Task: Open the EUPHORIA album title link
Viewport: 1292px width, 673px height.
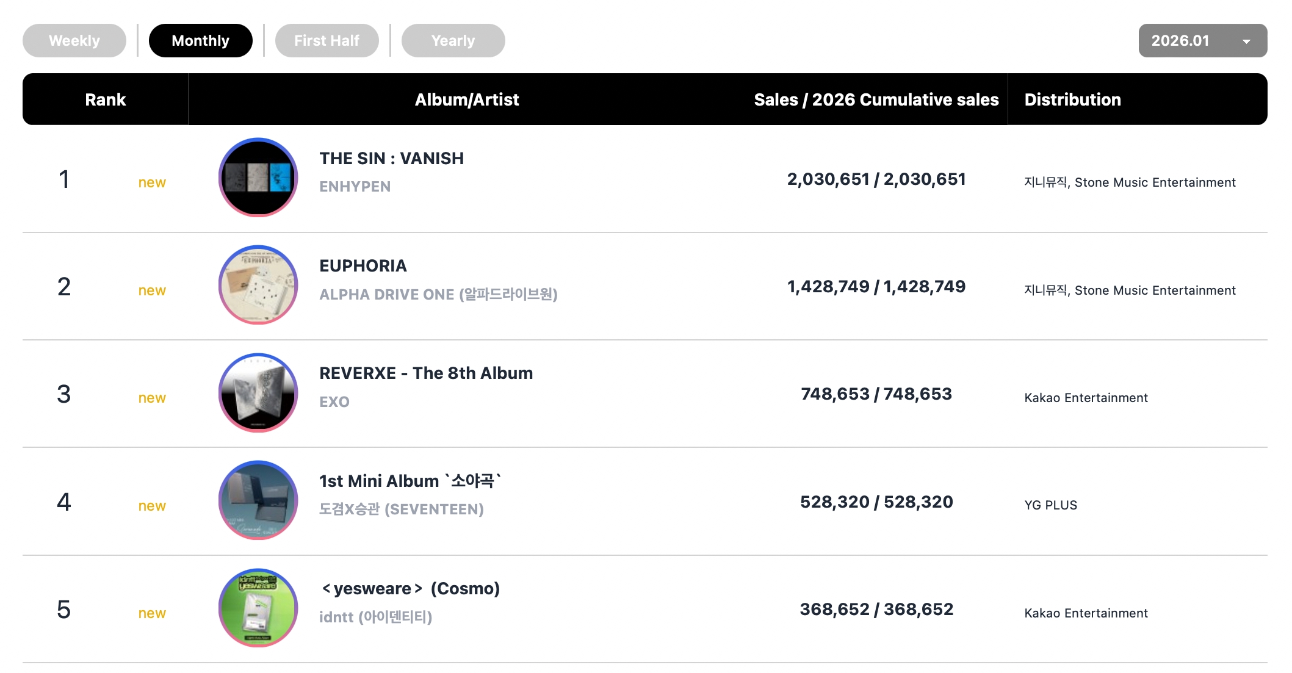Action: 363,266
